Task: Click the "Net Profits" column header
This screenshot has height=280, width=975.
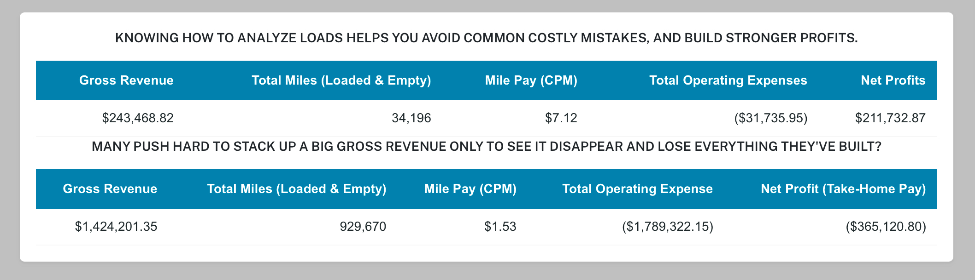Action: click(893, 80)
